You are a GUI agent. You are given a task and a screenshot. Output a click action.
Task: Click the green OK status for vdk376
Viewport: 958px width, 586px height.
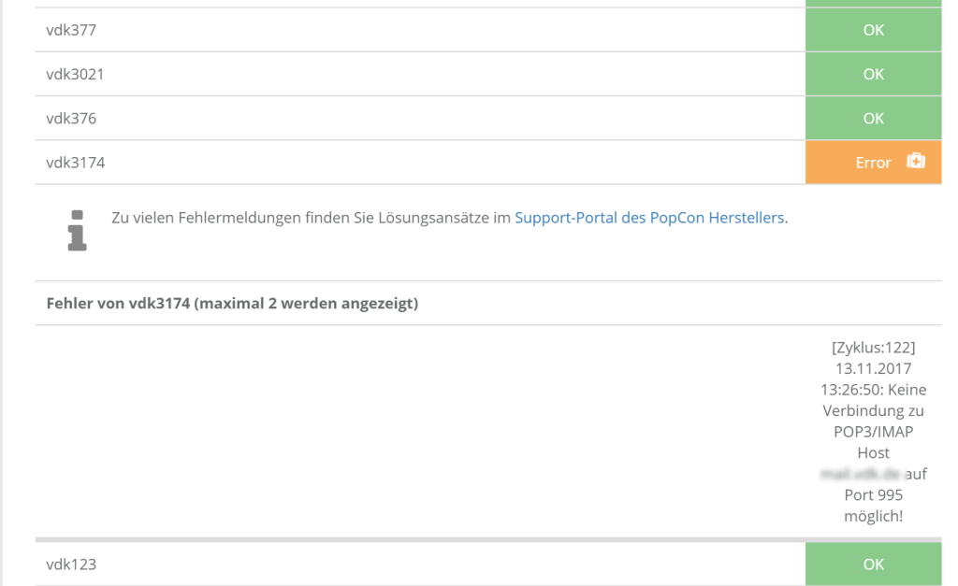[873, 119]
